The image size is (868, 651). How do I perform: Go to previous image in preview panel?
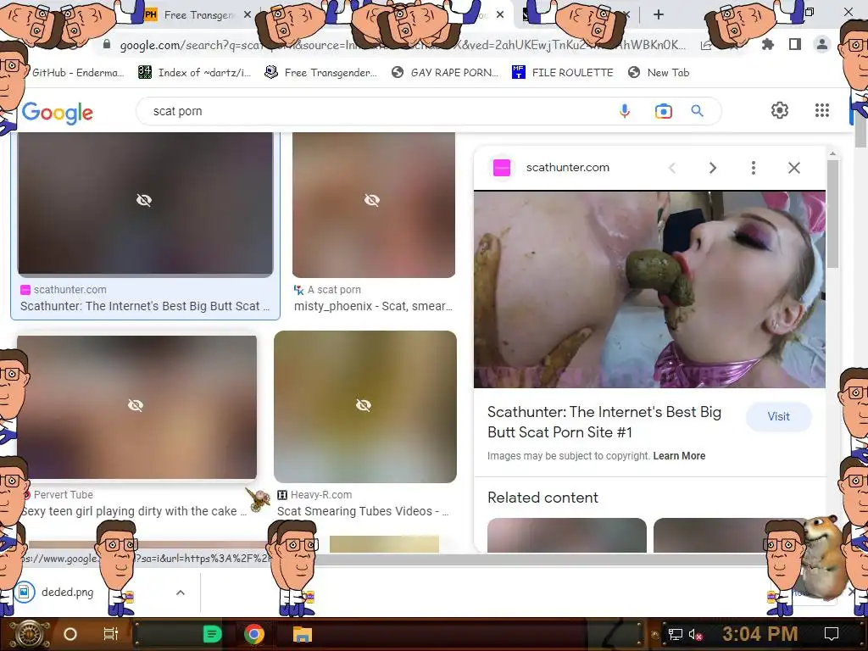point(672,168)
